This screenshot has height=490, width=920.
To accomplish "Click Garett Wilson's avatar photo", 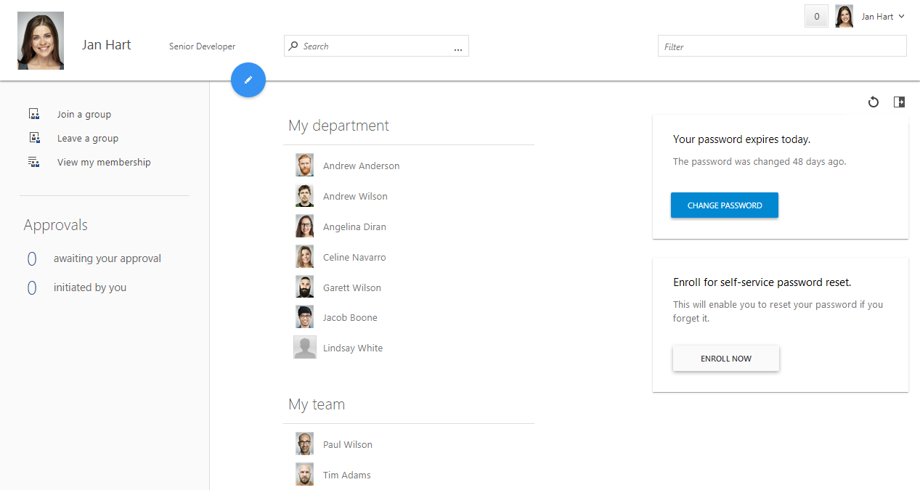I will point(305,287).
